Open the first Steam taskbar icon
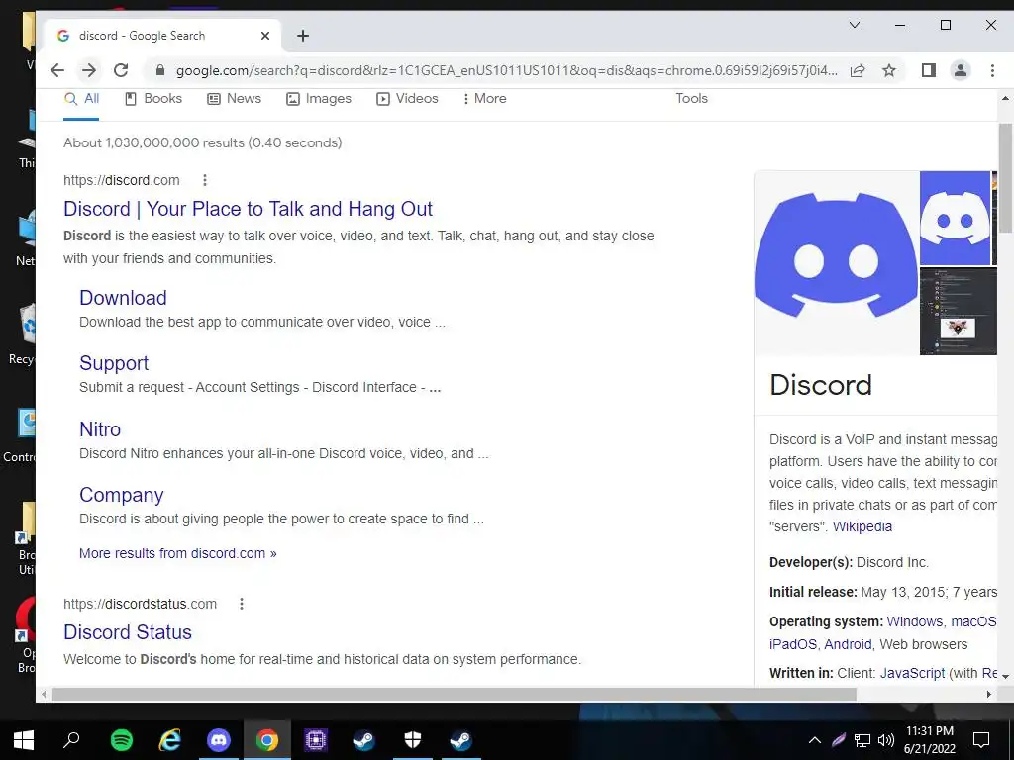The height and width of the screenshot is (760, 1014). click(364, 740)
